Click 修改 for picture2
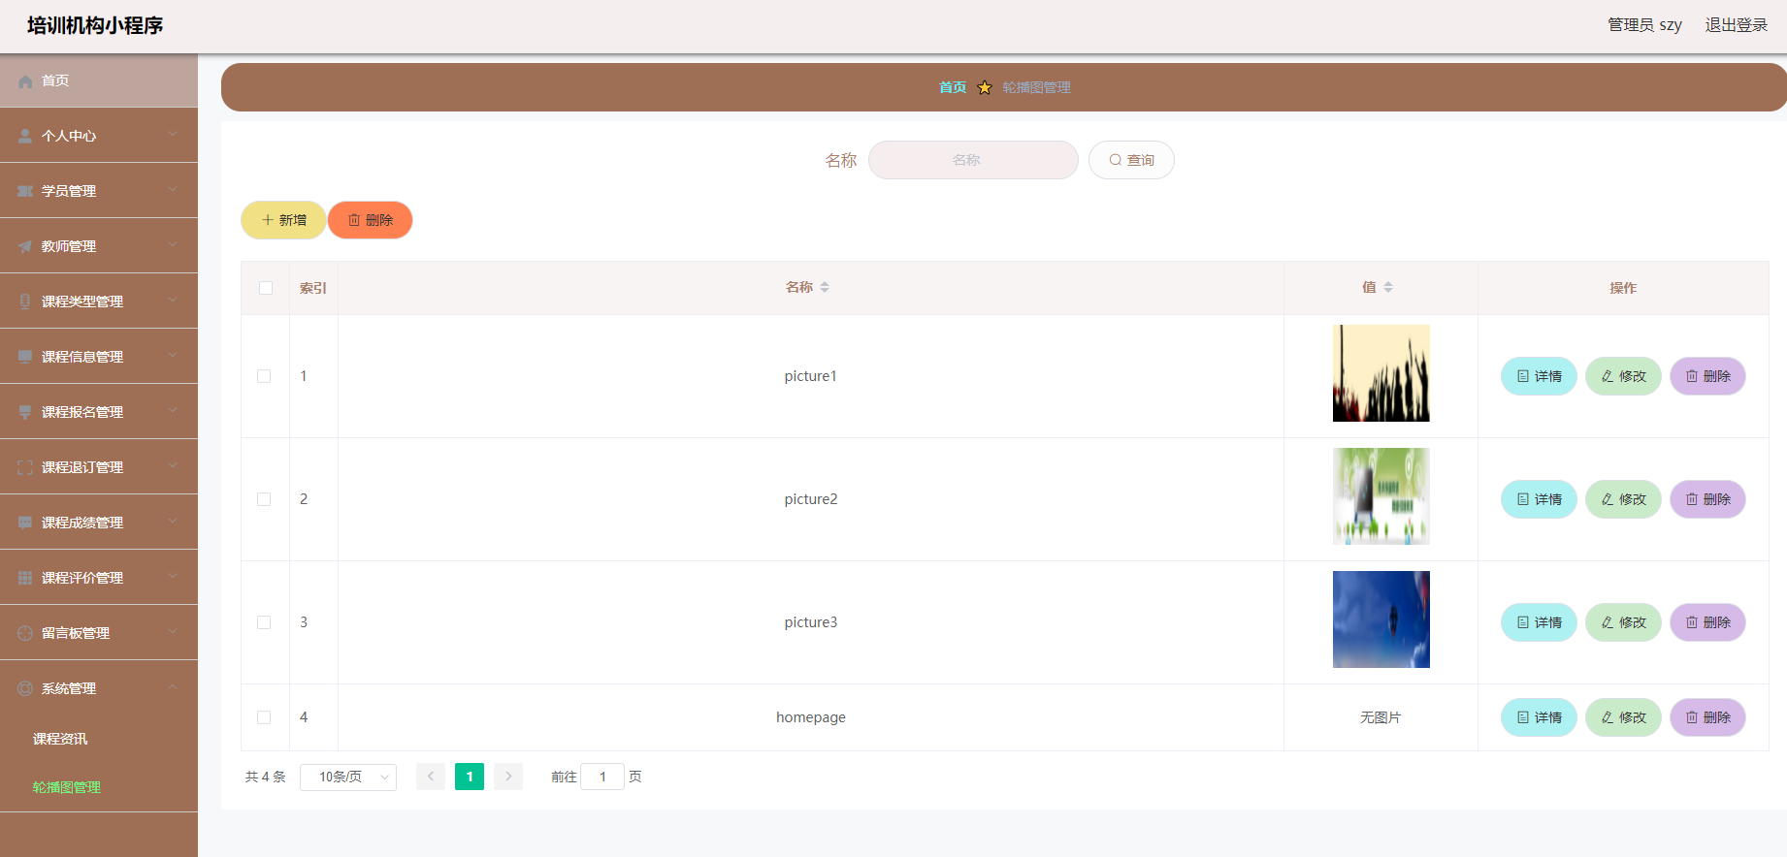 pos(1623,499)
